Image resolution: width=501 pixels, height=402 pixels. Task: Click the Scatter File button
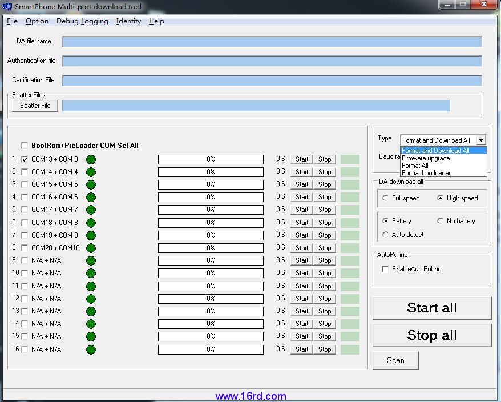point(35,106)
